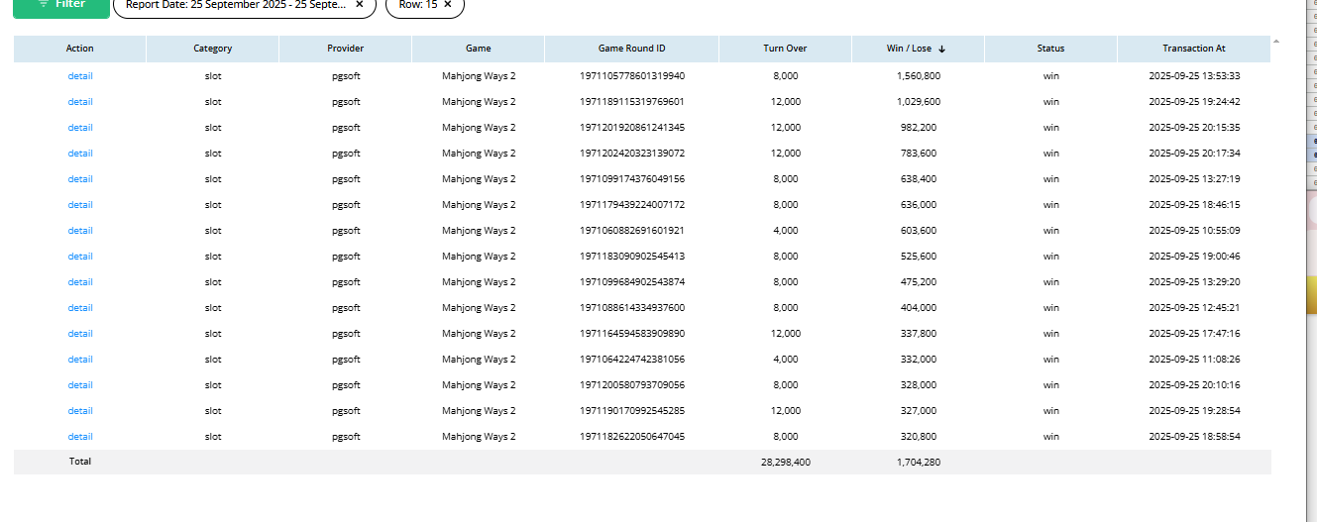Image resolution: width=1317 pixels, height=522 pixels.
Task: Open detail for round 1971183090902545413
Action: click(x=80, y=256)
